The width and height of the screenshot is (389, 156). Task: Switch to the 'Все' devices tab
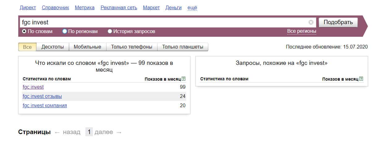coord(27,47)
